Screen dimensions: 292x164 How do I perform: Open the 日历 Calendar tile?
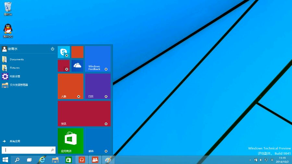[x=98, y=86]
